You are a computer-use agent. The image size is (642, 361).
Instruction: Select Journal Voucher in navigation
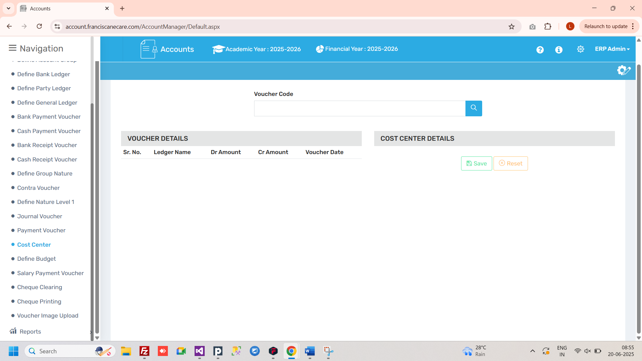tap(39, 216)
